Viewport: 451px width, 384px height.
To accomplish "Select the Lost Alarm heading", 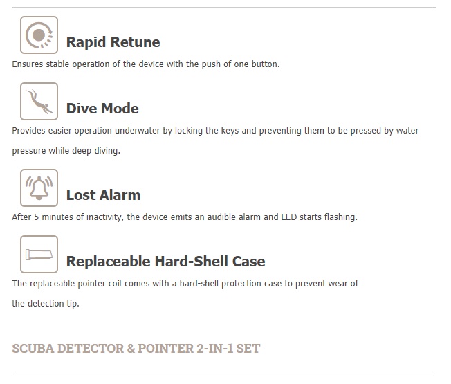I will pyautogui.click(x=103, y=195).
